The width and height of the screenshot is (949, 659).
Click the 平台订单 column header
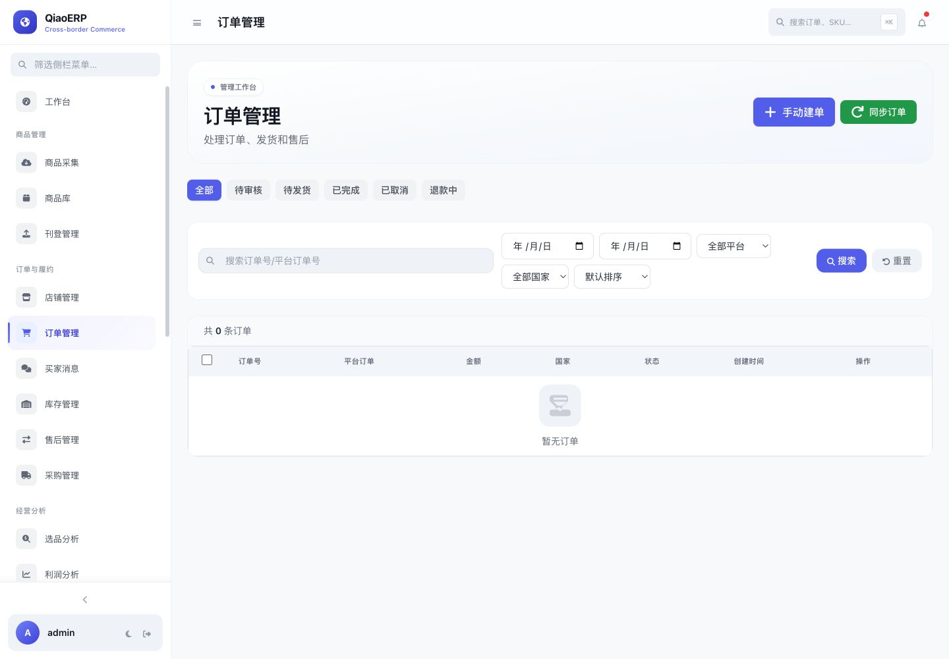pyautogui.click(x=359, y=361)
